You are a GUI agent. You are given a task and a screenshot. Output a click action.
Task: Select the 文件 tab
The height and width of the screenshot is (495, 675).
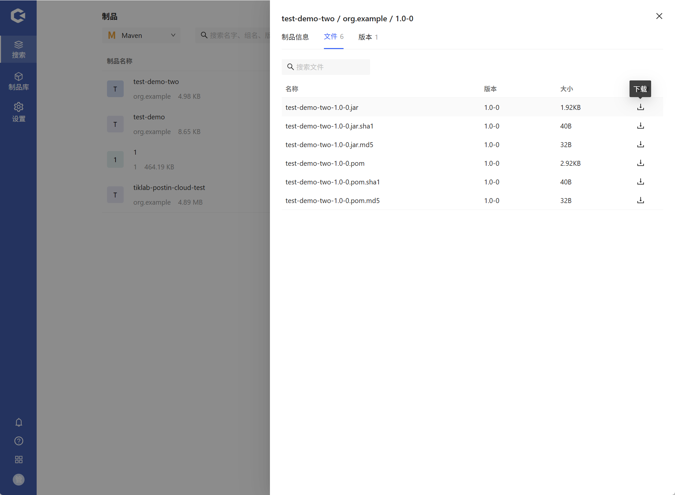pyautogui.click(x=333, y=37)
